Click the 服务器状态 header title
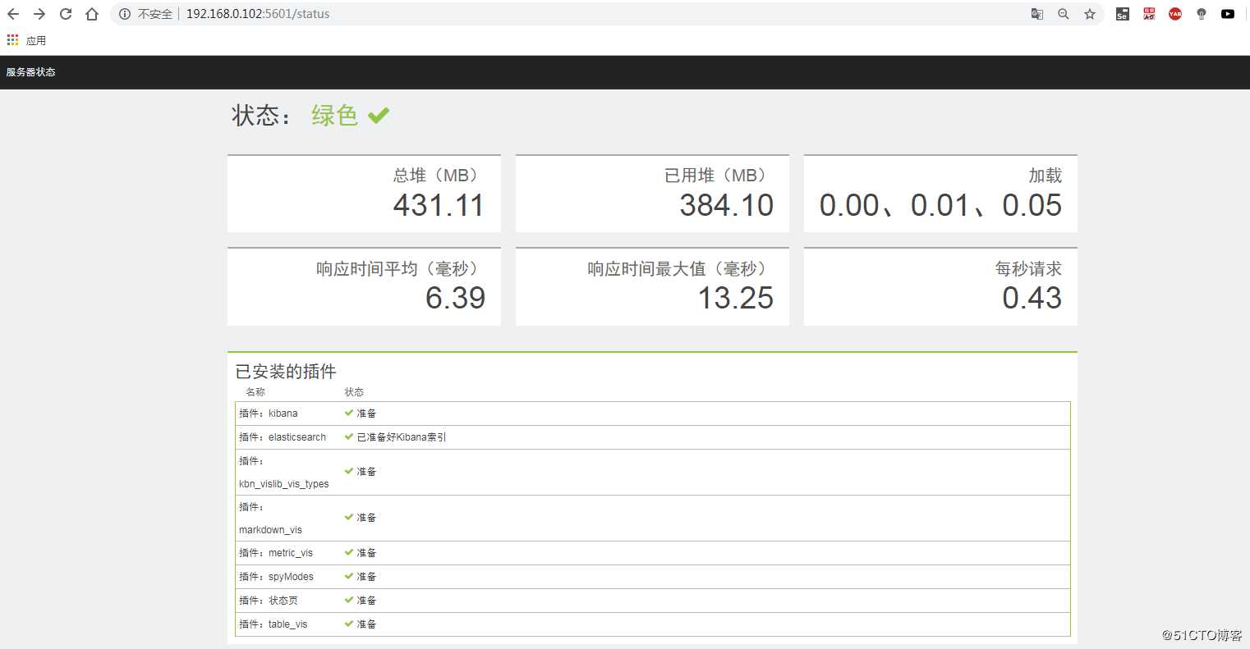The image size is (1250, 649). click(x=31, y=72)
